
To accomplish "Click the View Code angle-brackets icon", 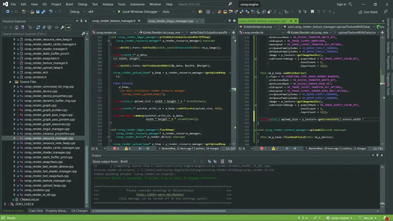I will [57, 27].
